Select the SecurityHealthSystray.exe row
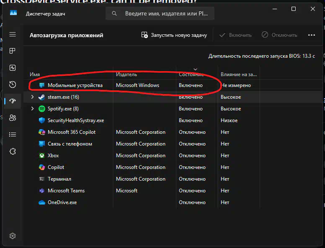 (x=173, y=120)
